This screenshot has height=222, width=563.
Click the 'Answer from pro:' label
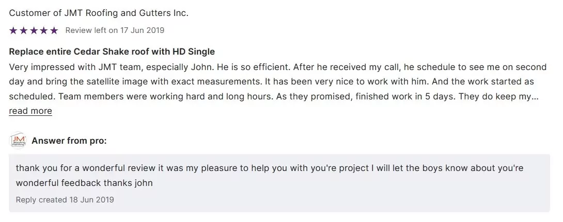[x=69, y=140]
